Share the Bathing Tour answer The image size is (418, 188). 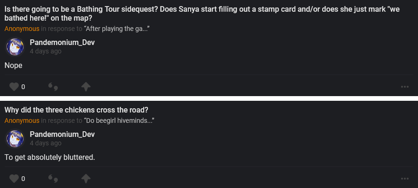pos(85,87)
